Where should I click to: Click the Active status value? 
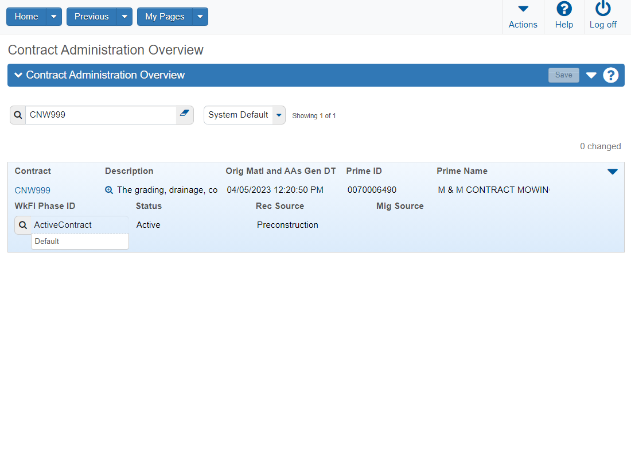pos(148,225)
